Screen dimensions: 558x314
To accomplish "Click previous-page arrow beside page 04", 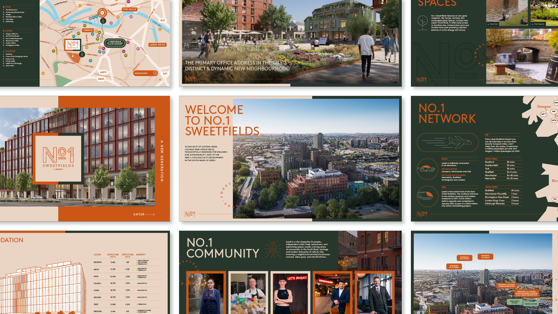I will (x=388, y=79).
